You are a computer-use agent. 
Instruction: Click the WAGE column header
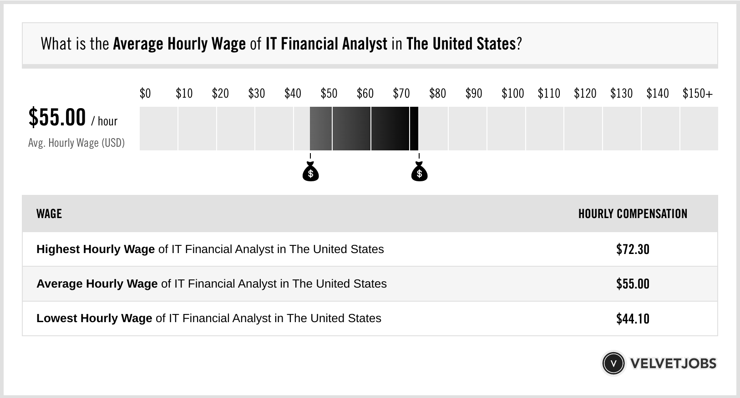click(49, 214)
